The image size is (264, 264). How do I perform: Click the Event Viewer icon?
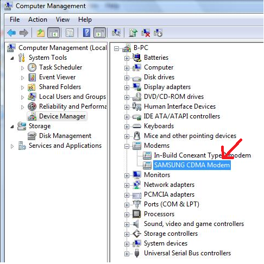(32, 77)
